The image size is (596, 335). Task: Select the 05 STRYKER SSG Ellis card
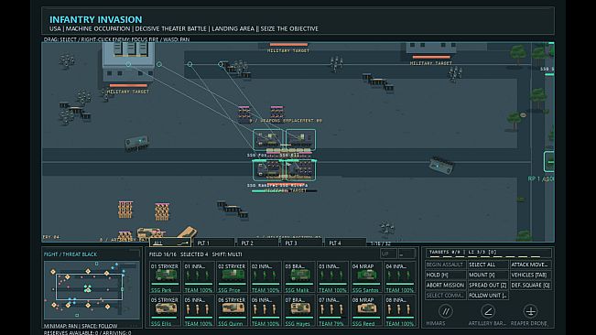coord(165,310)
